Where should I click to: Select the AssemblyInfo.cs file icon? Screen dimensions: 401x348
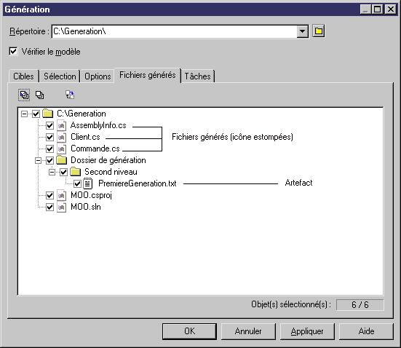point(61,125)
